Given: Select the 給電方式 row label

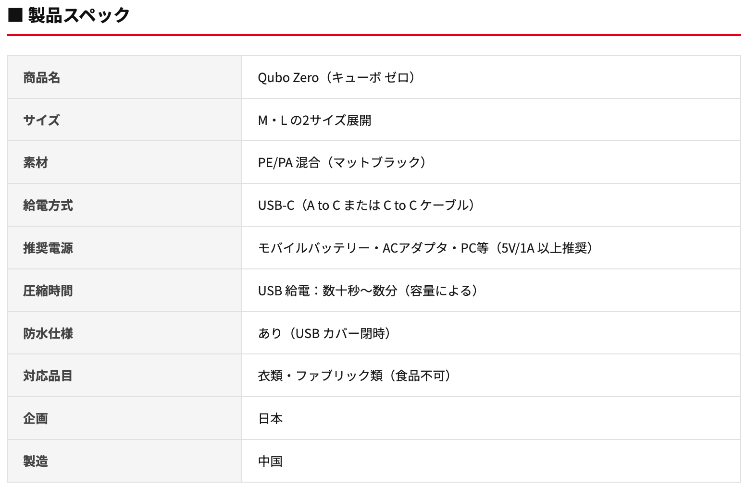Looking at the screenshot, I should [48, 206].
